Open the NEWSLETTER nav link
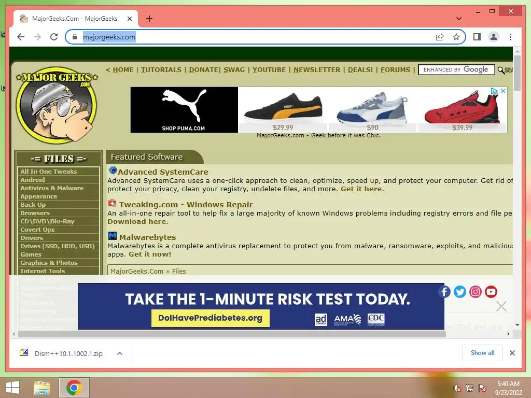 [x=317, y=70]
